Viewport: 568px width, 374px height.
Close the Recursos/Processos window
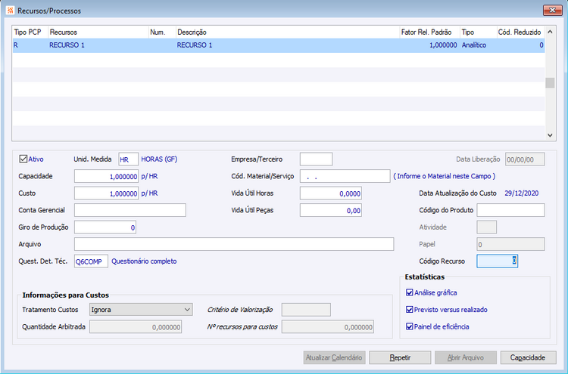click(552, 10)
